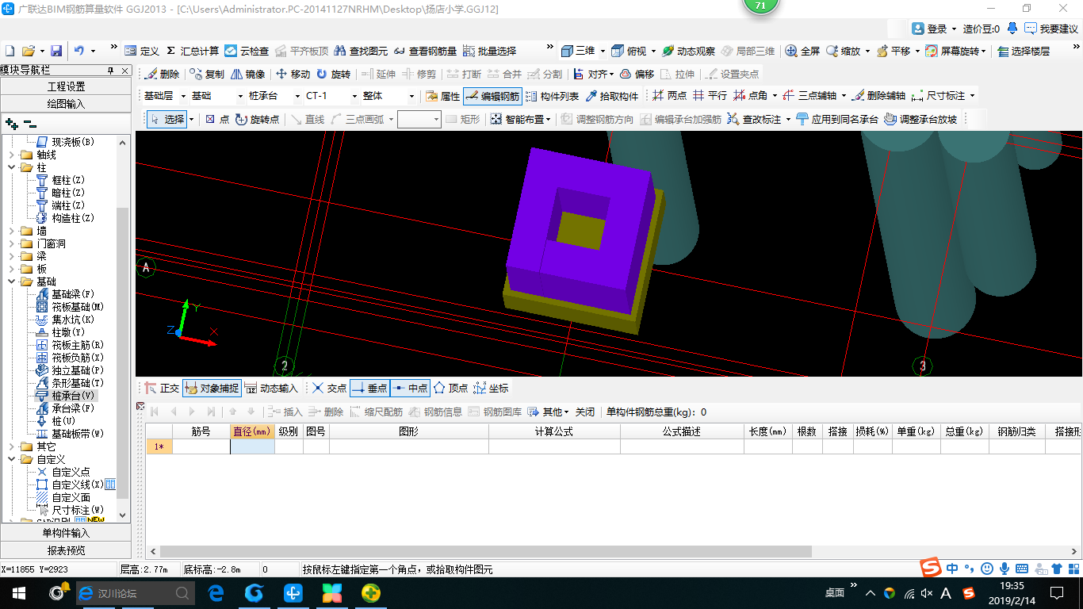Open 报表预览 navigation tab
Image resolution: width=1083 pixels, height=609 pixels.
[x=67, y=550]
